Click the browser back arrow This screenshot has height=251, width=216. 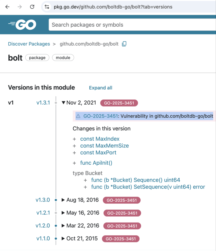[x=7, y=7]
